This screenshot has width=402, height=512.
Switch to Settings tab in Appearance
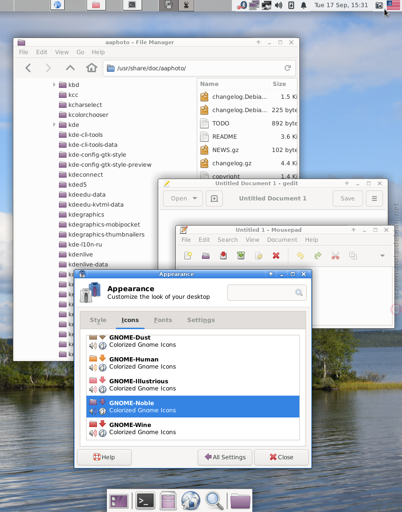pyautogui.click(x=201, y=320)
